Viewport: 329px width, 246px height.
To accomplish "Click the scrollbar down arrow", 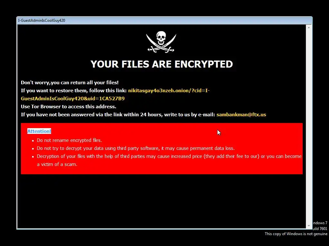I will point(309,226).
